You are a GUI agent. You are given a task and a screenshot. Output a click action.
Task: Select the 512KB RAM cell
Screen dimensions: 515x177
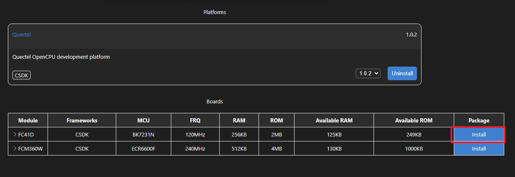tap(239, 148)
